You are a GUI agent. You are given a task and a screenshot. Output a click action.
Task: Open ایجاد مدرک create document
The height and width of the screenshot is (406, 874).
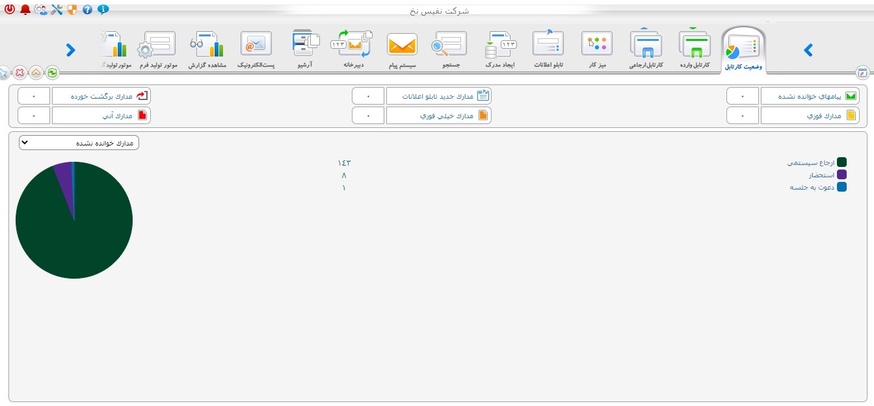[500, 49]
